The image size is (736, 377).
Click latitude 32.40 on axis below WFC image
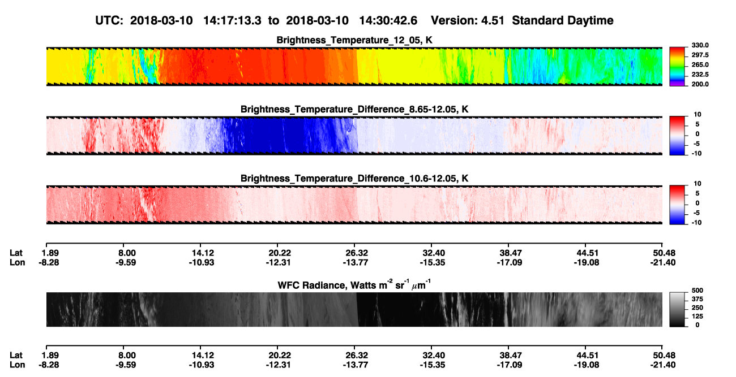tap(431, 355)
